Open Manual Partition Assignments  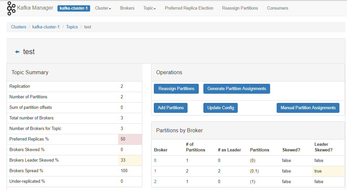pos(308,108)
